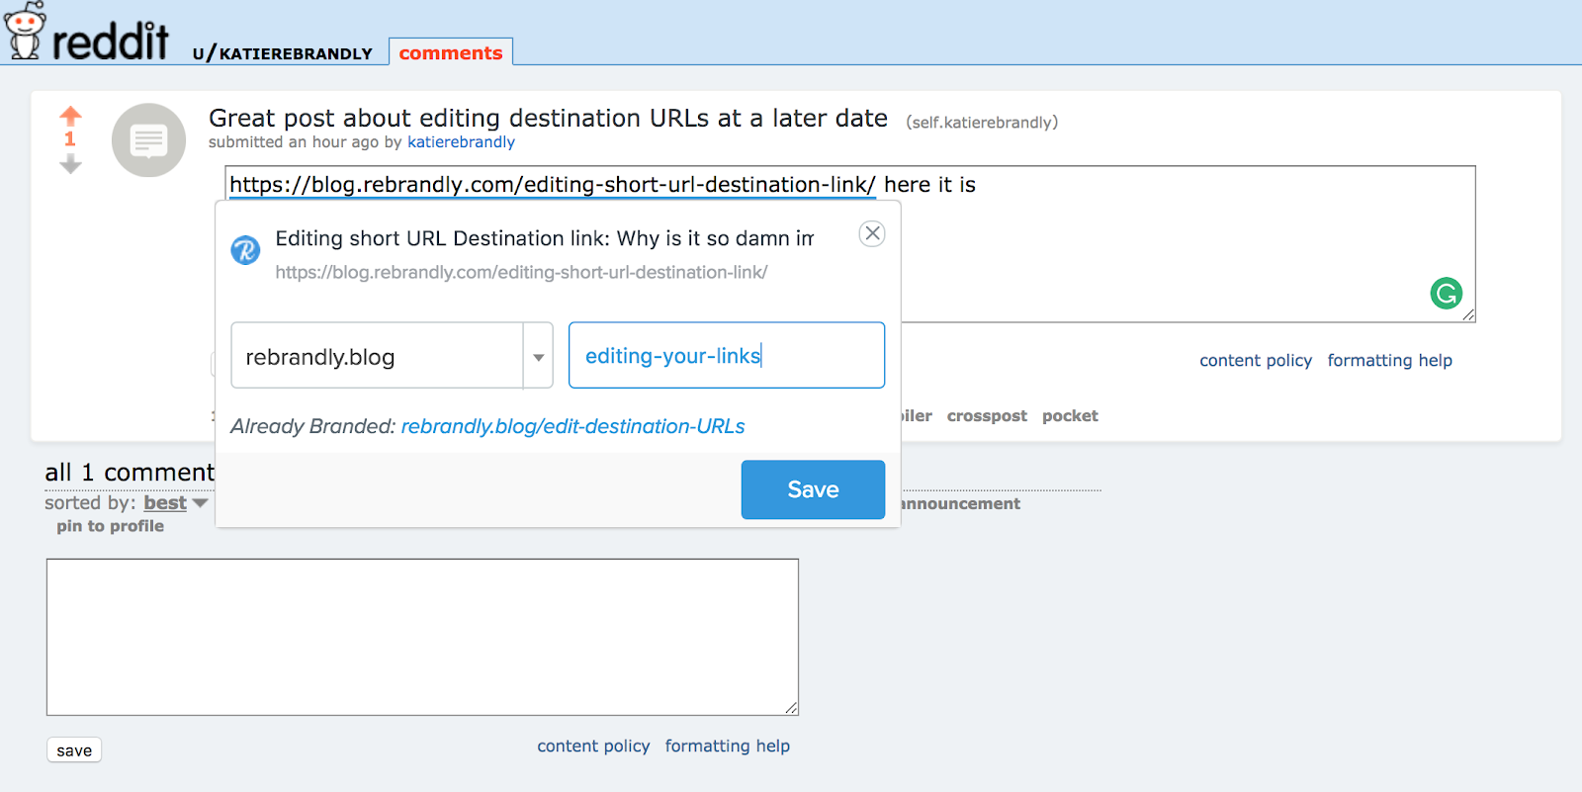Click the self-post speech bubble thumbnail
Screen dimensions: 1582x792
click(148, 140)
